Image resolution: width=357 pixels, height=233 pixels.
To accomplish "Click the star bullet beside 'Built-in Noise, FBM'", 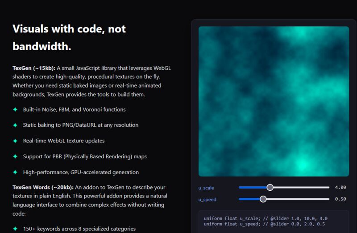I will click(15, 109).
